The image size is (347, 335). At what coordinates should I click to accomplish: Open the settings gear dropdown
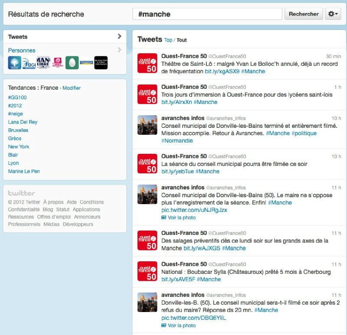[x=333, y=14]
